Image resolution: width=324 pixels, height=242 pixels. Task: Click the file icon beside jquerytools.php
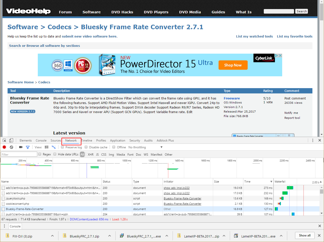pos(3,198)
